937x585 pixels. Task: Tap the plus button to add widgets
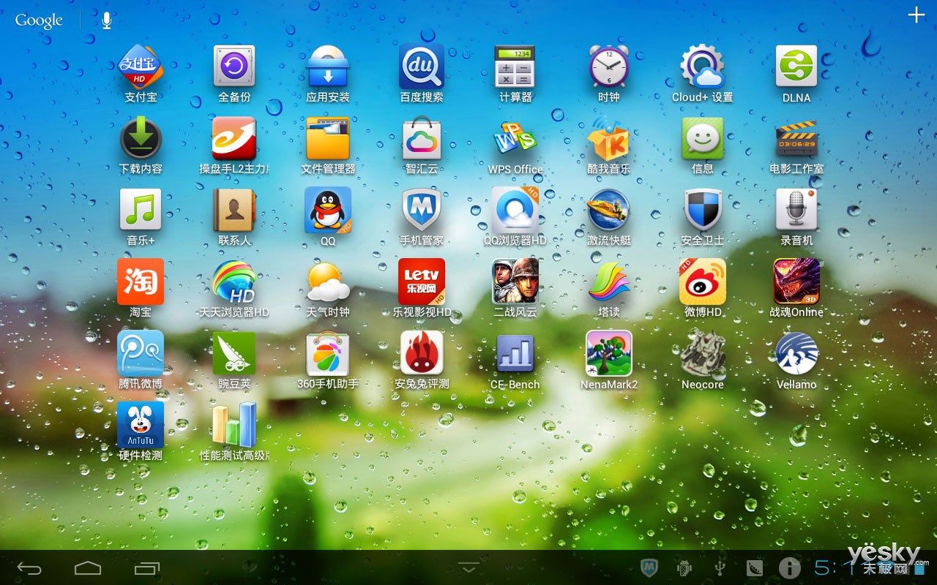pos(917,15)
